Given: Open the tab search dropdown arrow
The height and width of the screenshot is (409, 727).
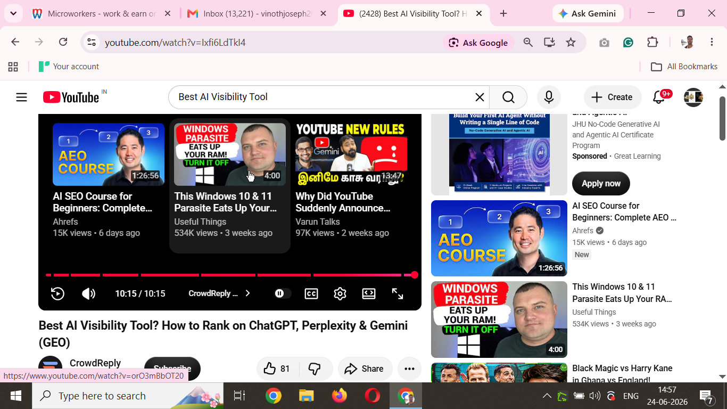Looking at the screenshot, I should coord(13,14).
